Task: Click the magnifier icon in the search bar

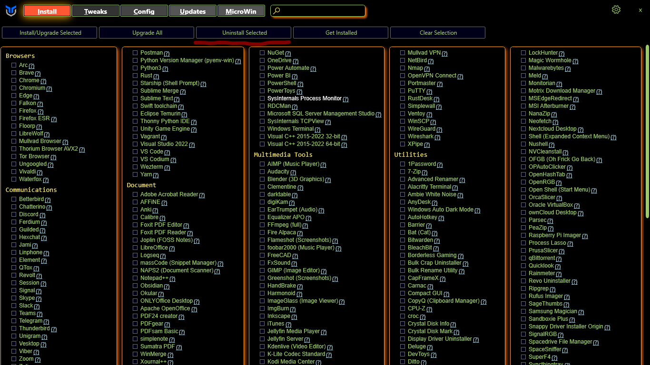Action: click(x=277, y=11)
